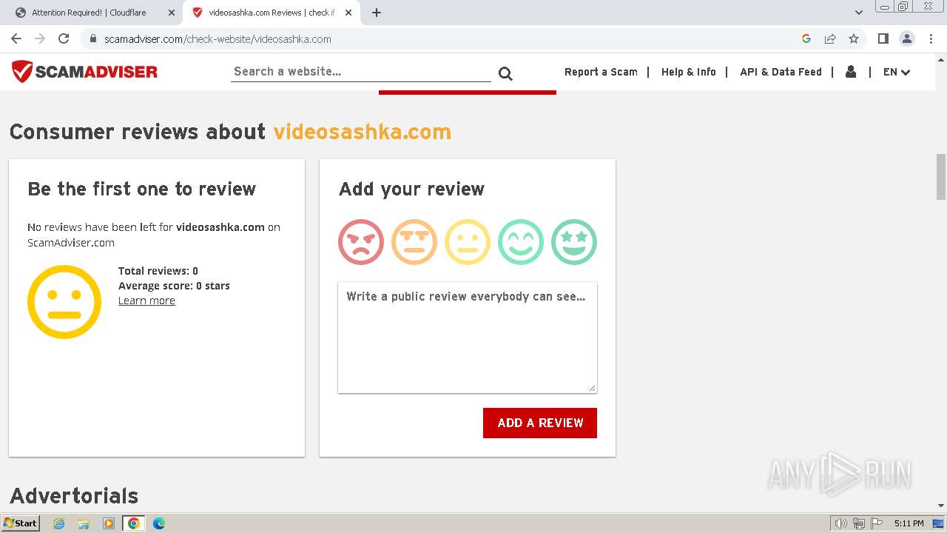Click the public review text area
947x533 pixels.
468,337
